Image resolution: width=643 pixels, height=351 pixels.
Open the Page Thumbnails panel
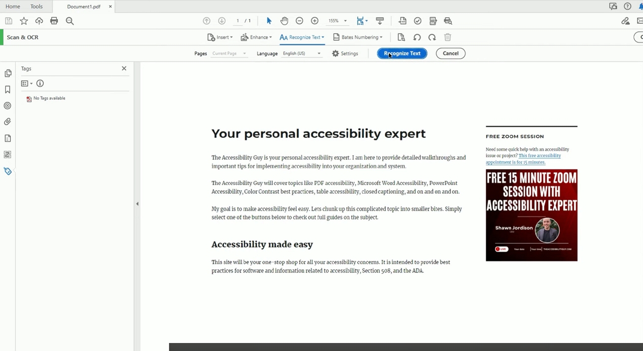coord(8,73)
